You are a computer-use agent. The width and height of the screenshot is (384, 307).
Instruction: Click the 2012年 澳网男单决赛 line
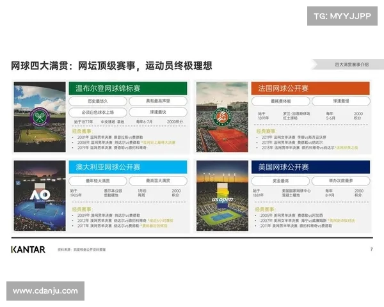(x=125, y=221)
